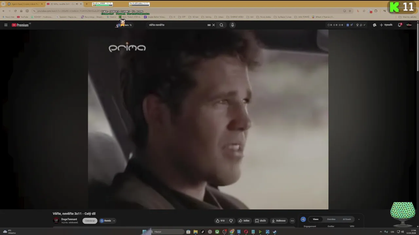Viewport: 419px width, 235px height.
Task: Go back in the browser
Action: pos(4,11)
